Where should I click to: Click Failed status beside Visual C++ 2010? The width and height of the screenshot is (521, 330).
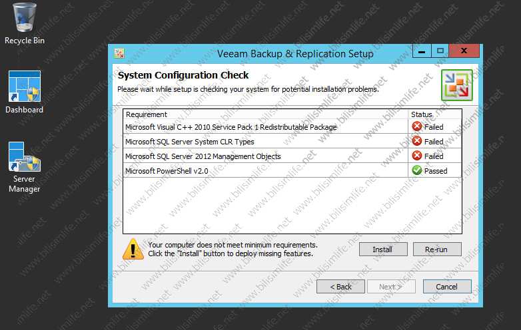434,127
